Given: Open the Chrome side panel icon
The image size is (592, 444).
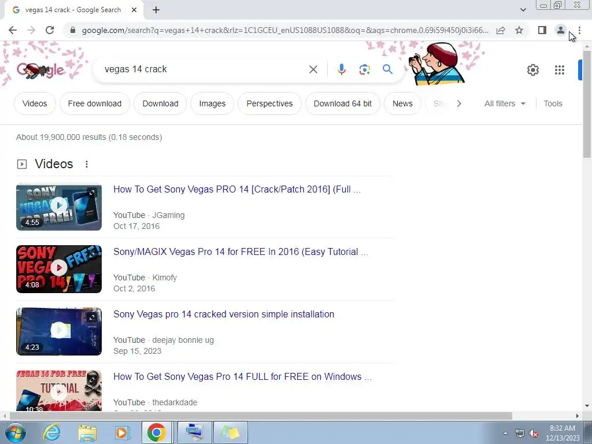Looking at the screenshot, I should [x=542, y=30].
